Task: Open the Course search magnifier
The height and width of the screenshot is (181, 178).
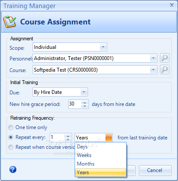Action: (165, 69)
